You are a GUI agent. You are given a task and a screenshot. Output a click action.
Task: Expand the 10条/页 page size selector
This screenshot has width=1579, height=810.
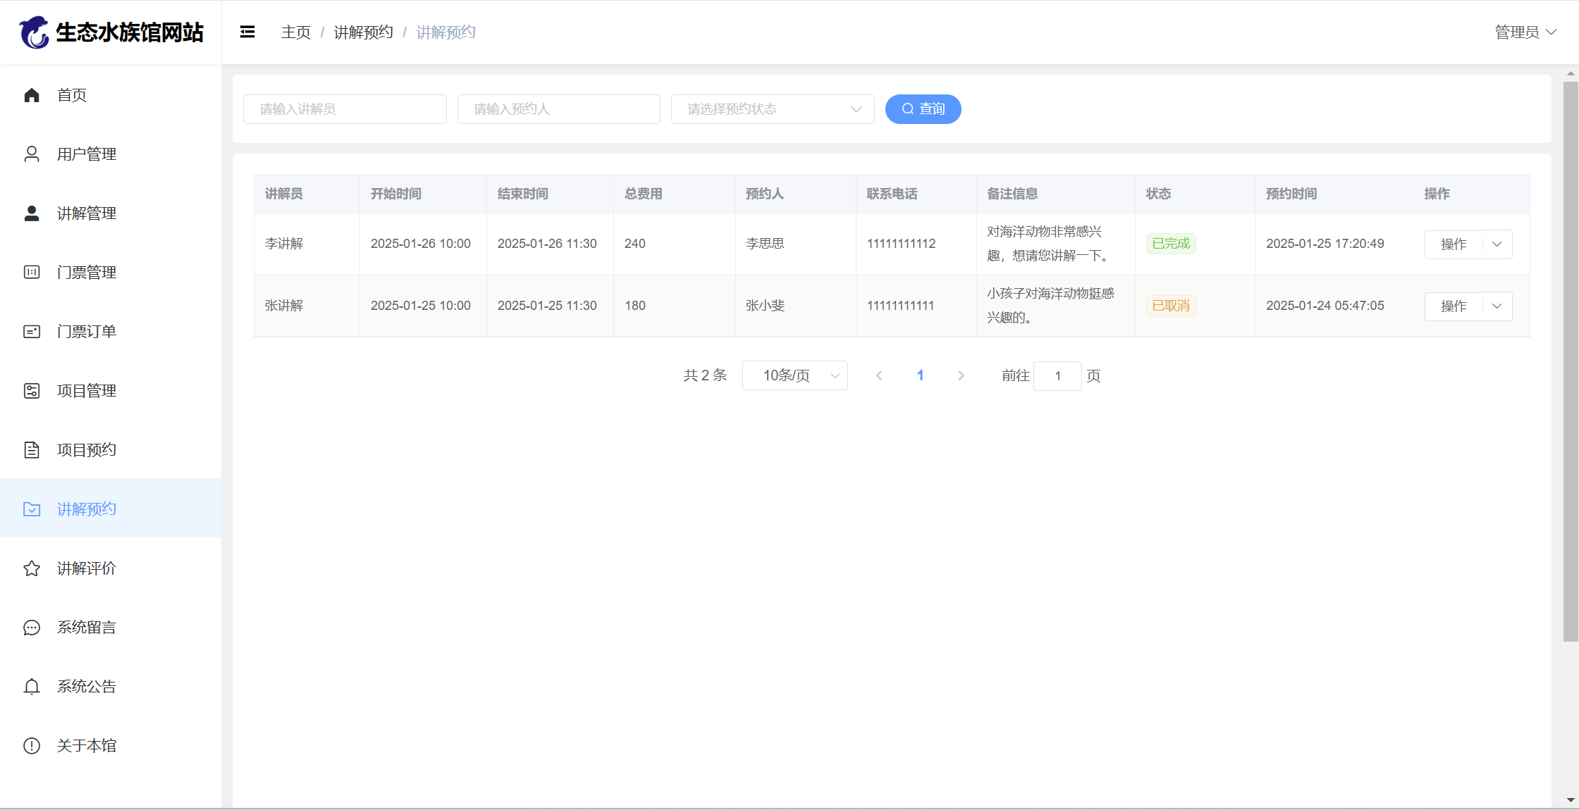[x=794, y=375]
